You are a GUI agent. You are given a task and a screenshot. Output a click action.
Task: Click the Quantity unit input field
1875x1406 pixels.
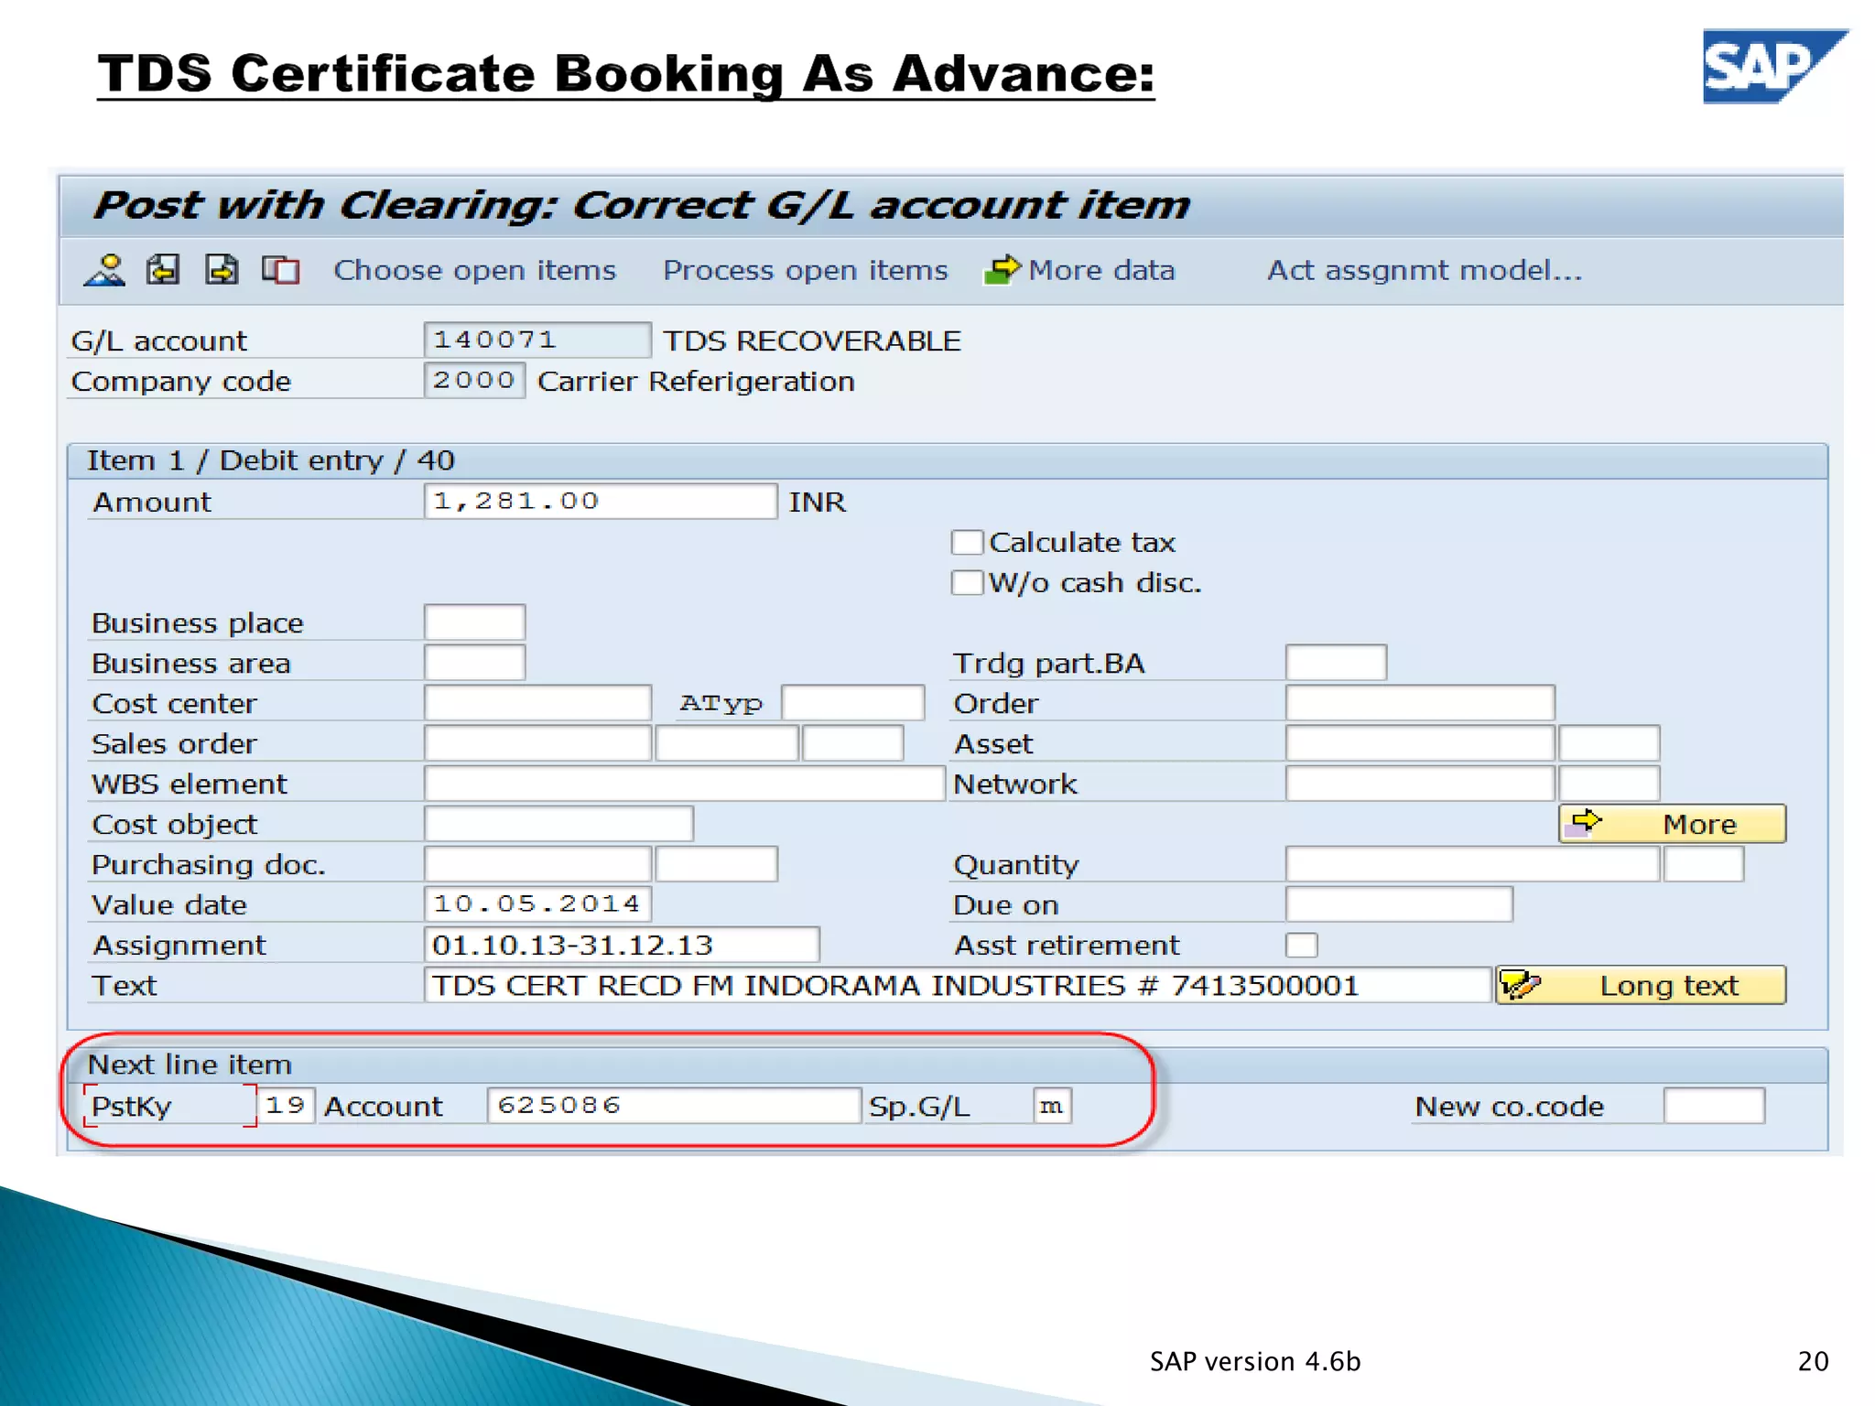[1703, 864]
